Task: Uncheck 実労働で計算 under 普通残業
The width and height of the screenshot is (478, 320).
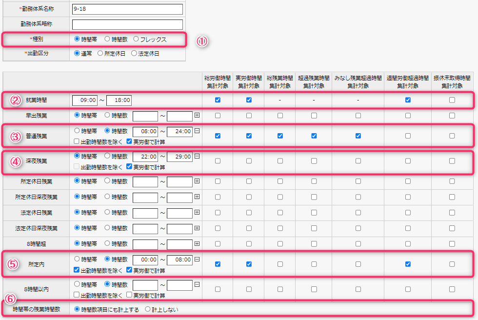Action: tap(129, 142)
